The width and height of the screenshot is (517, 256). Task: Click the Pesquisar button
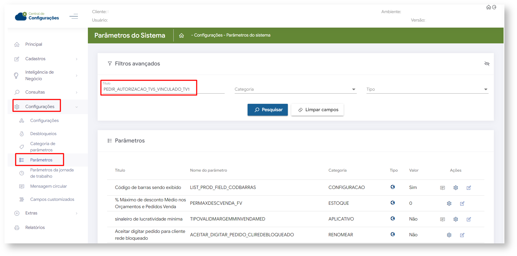[268, 110]
